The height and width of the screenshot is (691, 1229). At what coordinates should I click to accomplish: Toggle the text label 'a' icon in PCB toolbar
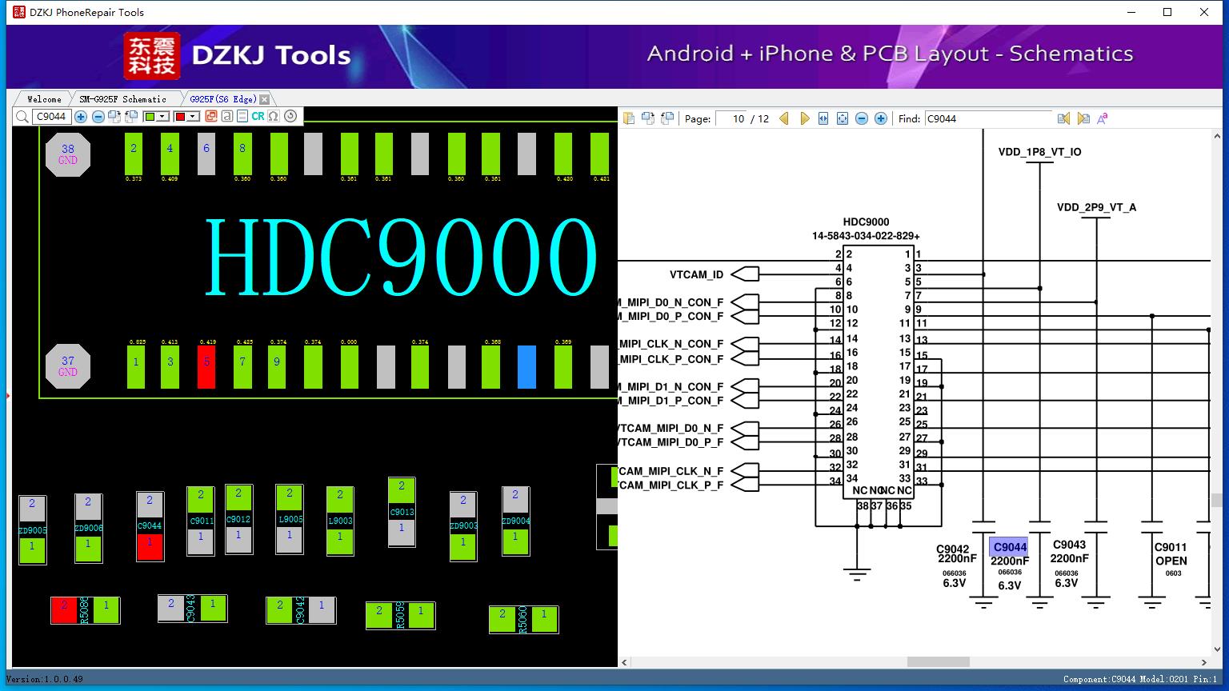(227, 117)
